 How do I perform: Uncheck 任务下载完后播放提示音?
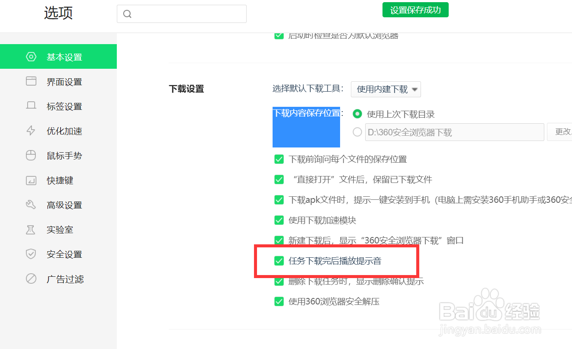click(279, 261)
